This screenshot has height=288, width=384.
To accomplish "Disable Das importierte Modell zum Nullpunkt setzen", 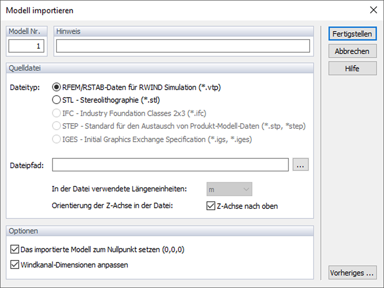I will 15,249.
